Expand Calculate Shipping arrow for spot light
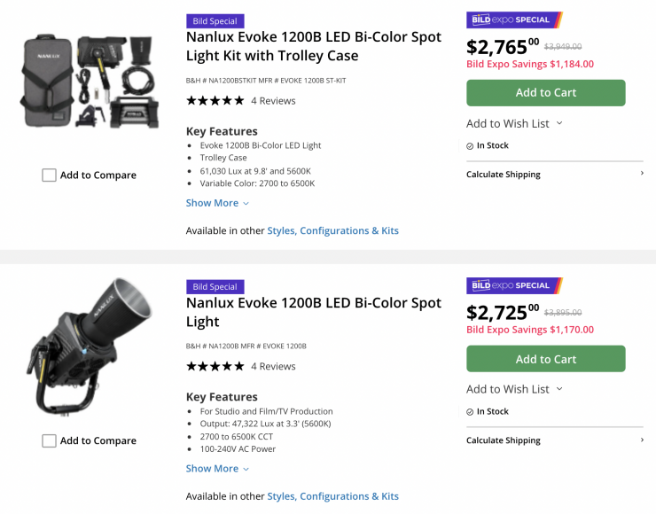 pos(642,440)
